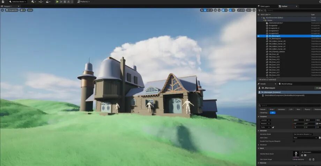Toggle the world/local coordinate space icon
The width and height of the screenshot is (321, 166).
click(215, 10)
